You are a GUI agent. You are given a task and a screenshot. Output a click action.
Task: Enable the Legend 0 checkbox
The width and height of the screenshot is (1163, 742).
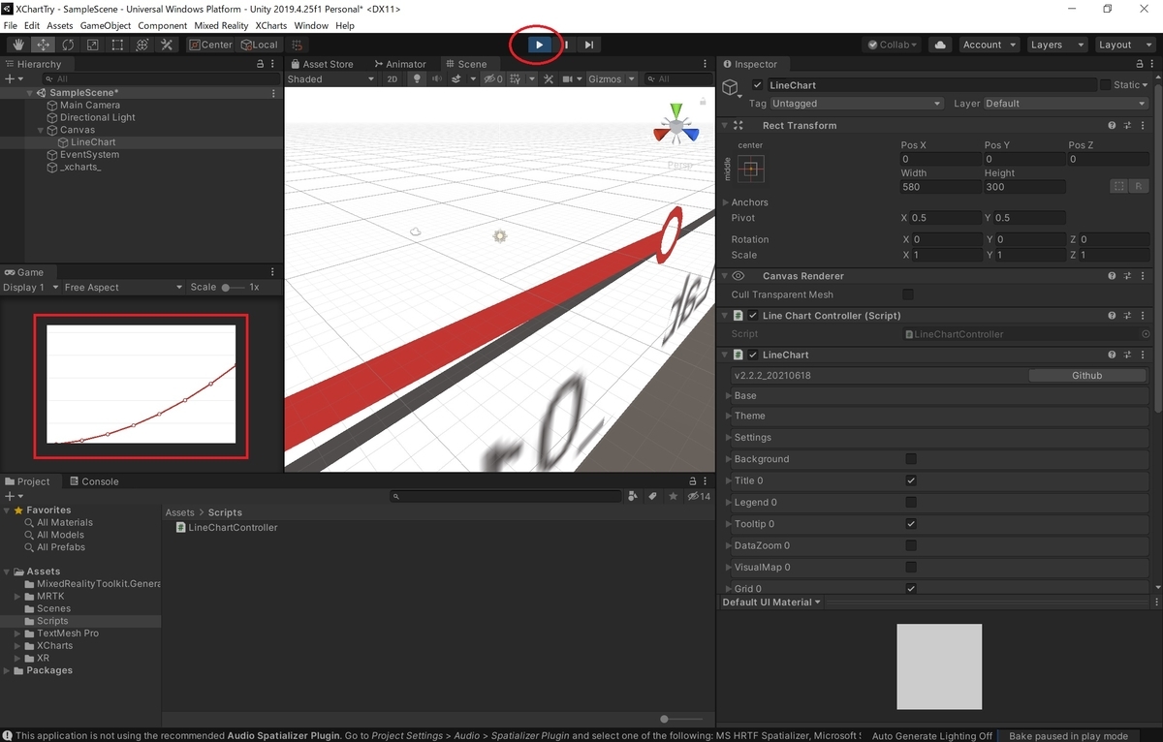click(x=909, y=502)
